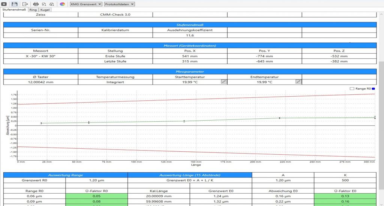Click the page icon left of color wheel
The width and height of the screenshot is (384, 206).
point(51,4)
